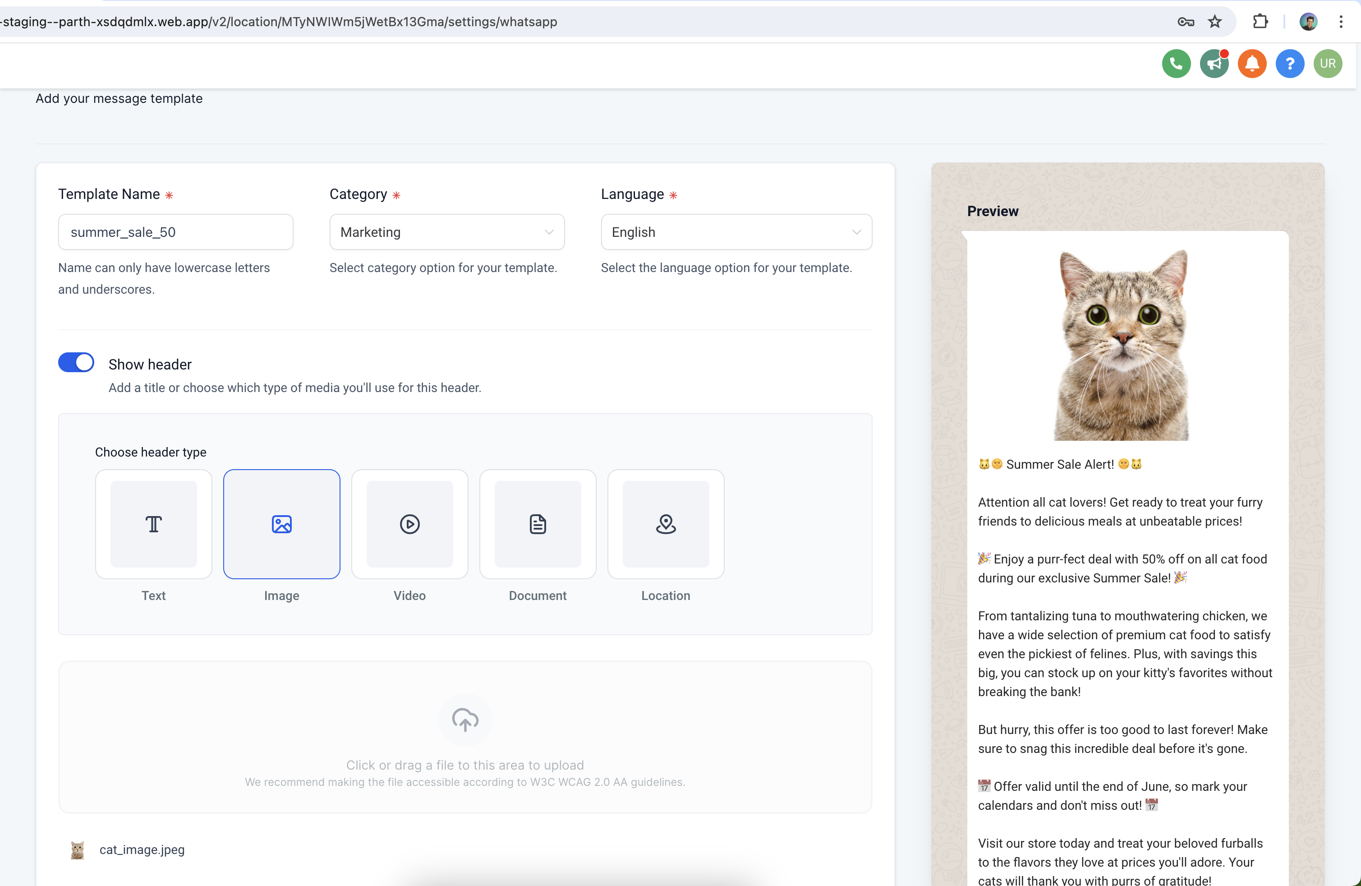Select the Text header type
This screenshot has width=1361, height=886.
[x=153, y=524]
